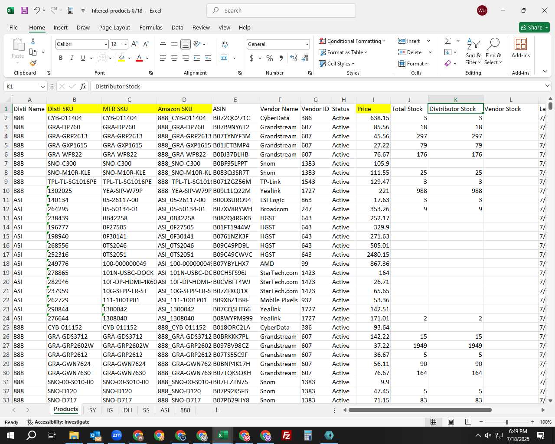Click the Cut scissors icon
The image size is (555, 444).
33,41
